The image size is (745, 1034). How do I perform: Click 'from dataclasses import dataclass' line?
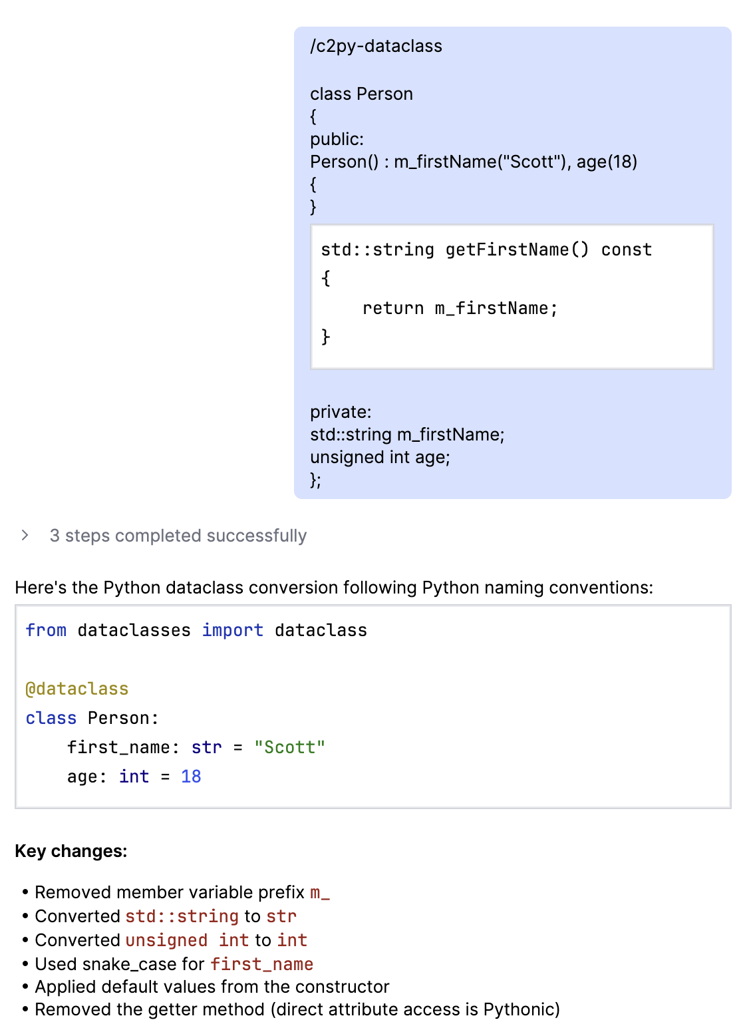tap(196, 630)
